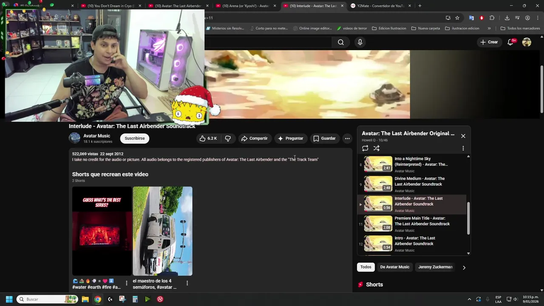Open playlist options three-dot menu
Screen dimensions: 544x306
click(x=463, y=148)
